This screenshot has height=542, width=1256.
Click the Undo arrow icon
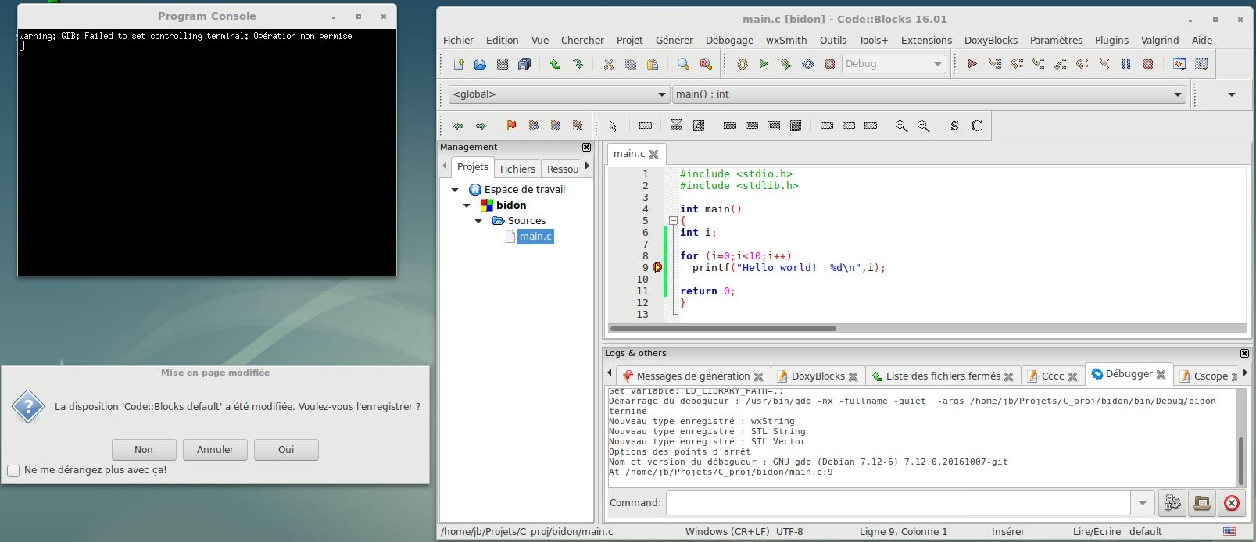[x=555, y=64]
